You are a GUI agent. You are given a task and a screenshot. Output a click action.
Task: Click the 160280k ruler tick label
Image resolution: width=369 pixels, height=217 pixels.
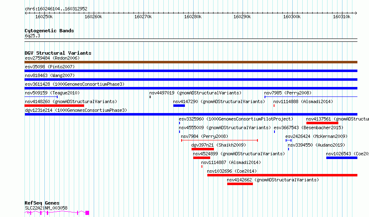[193, 17]
